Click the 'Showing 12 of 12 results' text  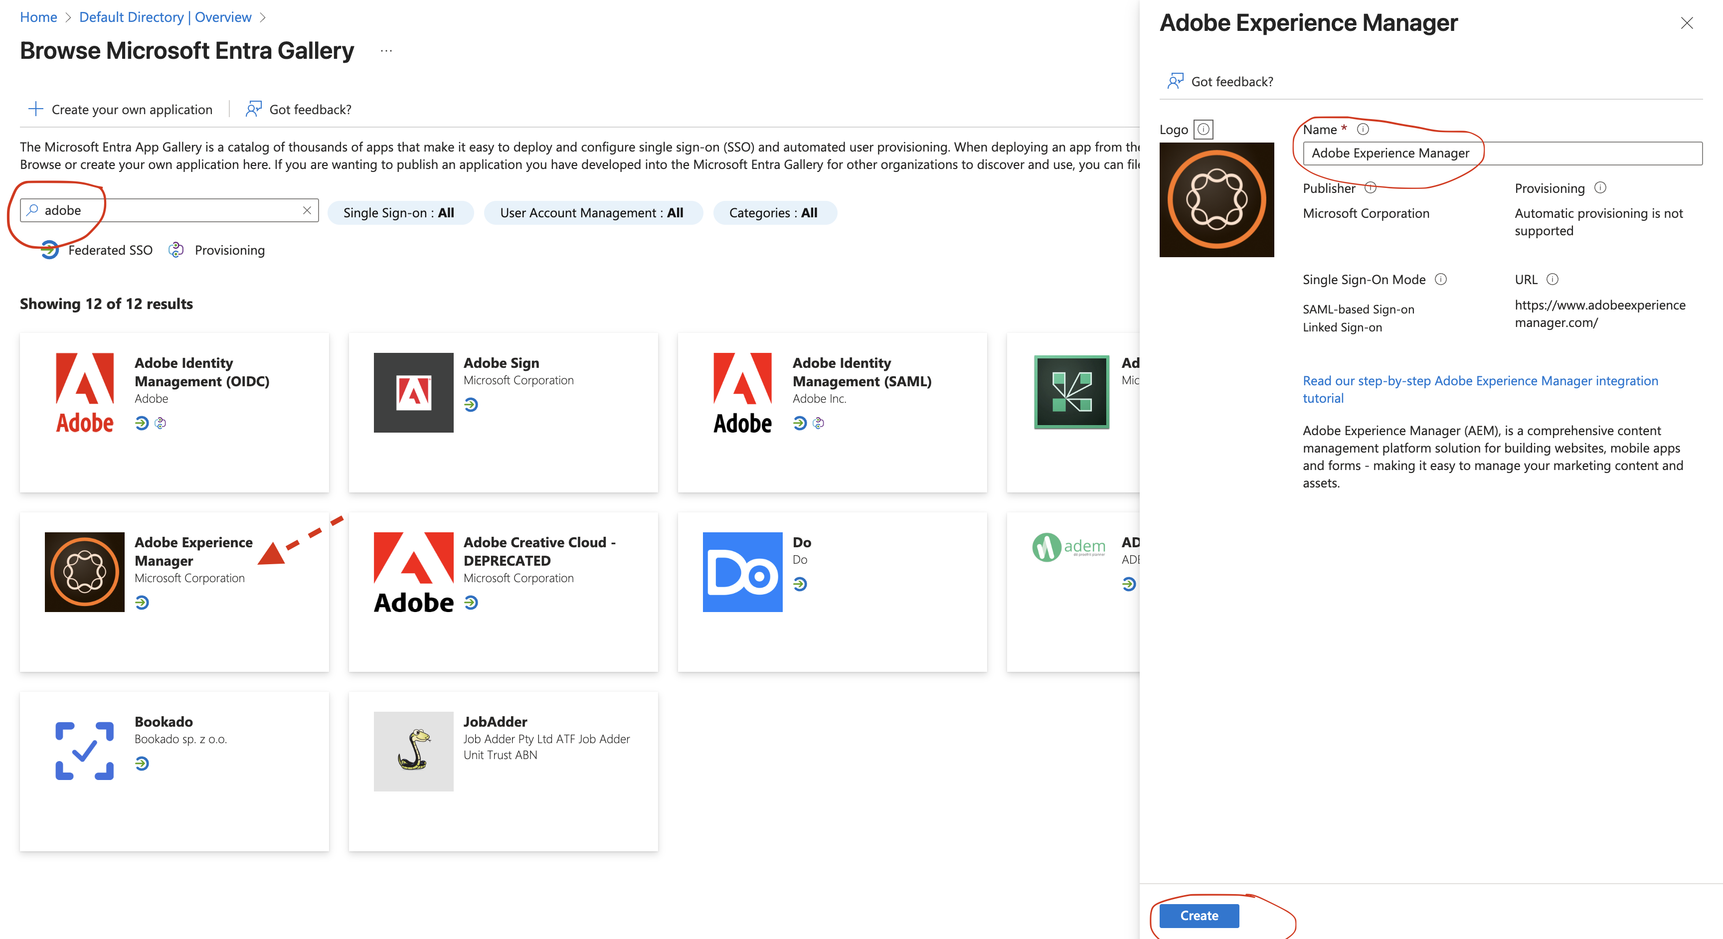pos(106,304)
